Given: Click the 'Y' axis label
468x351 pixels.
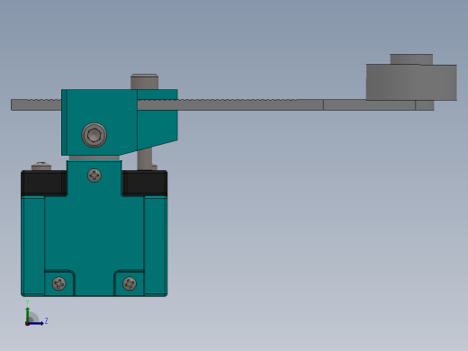Looking at the screenshot, I should pyautogui.click(x=27, y=302).
